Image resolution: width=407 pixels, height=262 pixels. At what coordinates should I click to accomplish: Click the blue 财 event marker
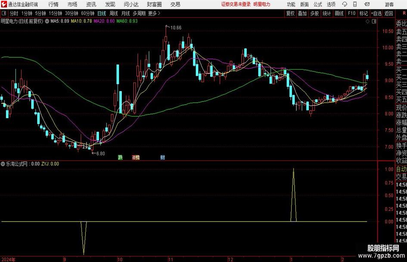tap(162, 157)
